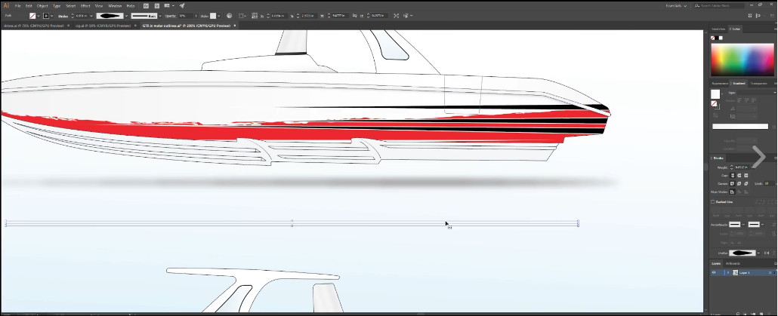Switch to the Swatches panel tab

pyautogui.click(x=718, y=29)
